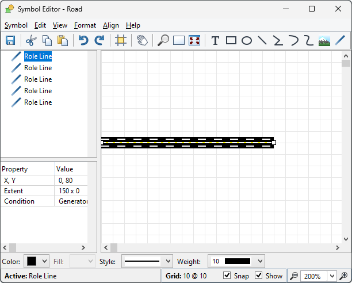Open the Weight dropdown
The height and width of the screenshot is (283, 352).
click(x=260, y=261)
